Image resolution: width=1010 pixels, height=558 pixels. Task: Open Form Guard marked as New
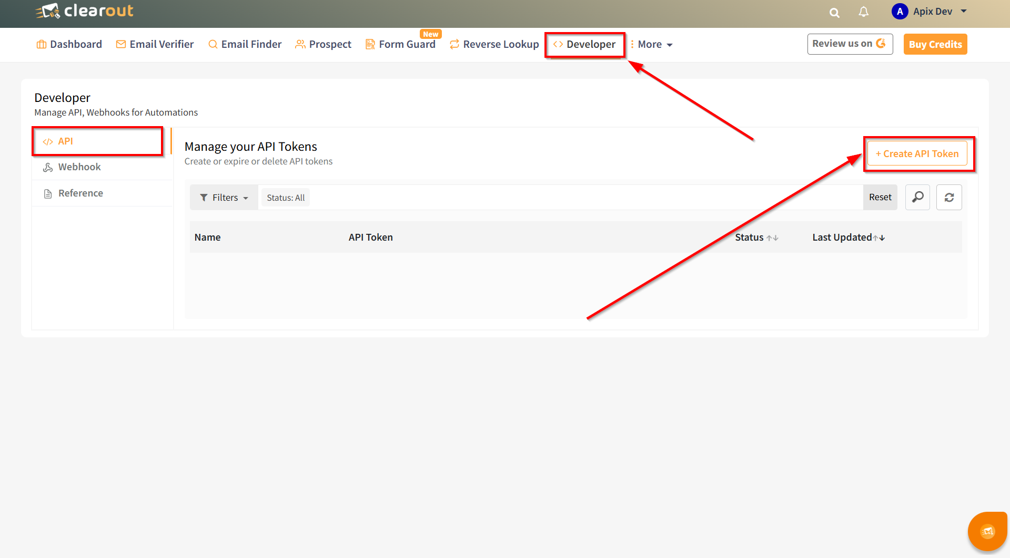click(401, 44)
